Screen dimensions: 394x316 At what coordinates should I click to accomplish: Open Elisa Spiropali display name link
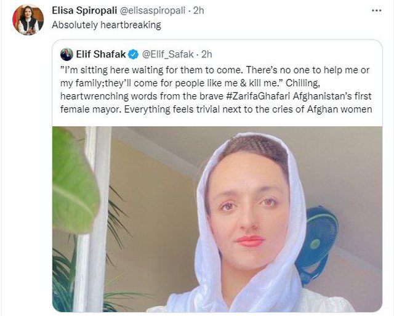click(x=84, y=10)
